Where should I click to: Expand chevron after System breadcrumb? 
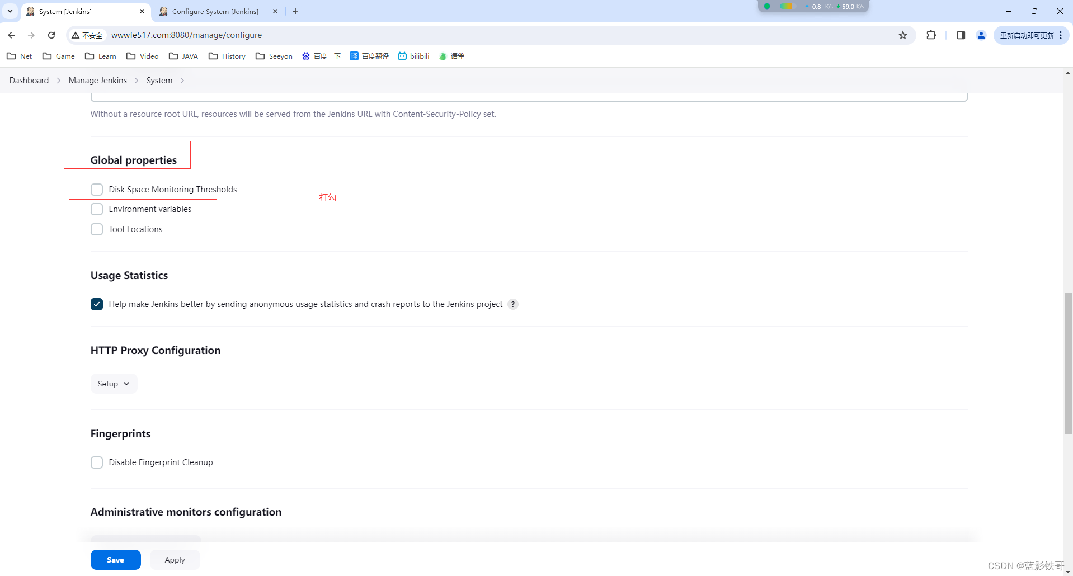point(182,81)
